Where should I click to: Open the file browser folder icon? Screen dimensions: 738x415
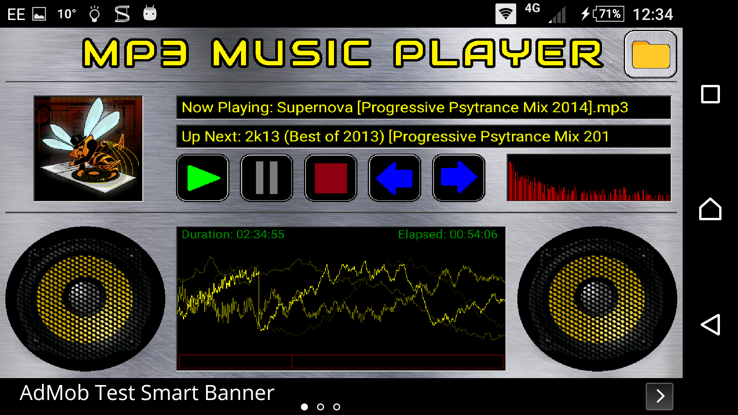(650, 55)
